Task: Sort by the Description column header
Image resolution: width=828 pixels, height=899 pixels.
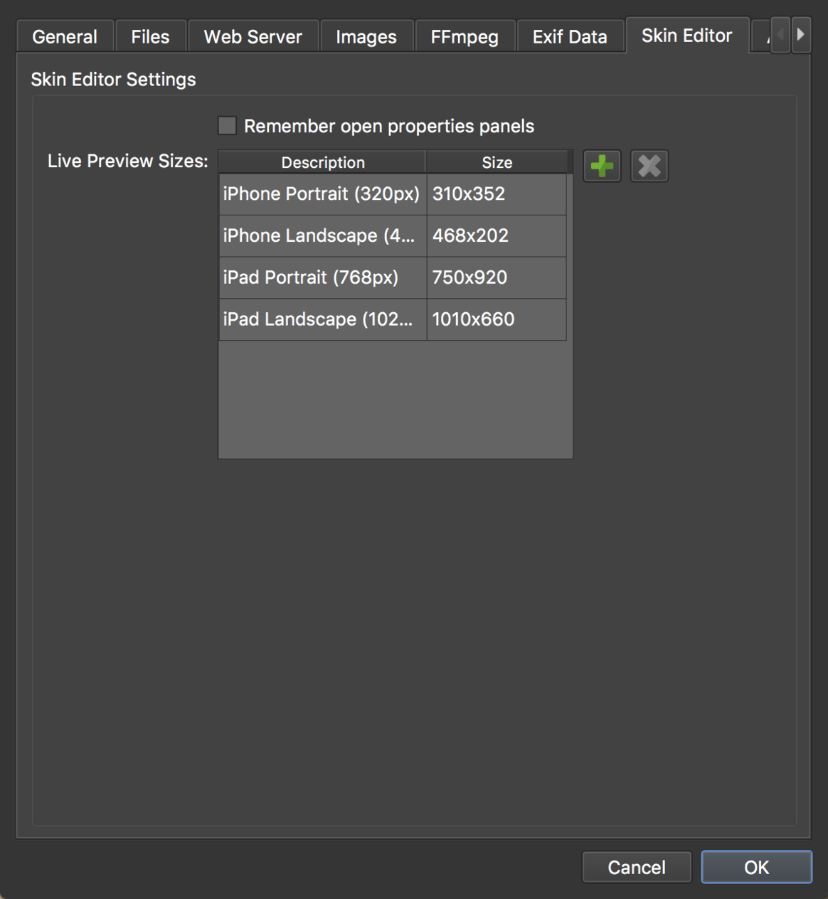Action: [x=322, y=162]
